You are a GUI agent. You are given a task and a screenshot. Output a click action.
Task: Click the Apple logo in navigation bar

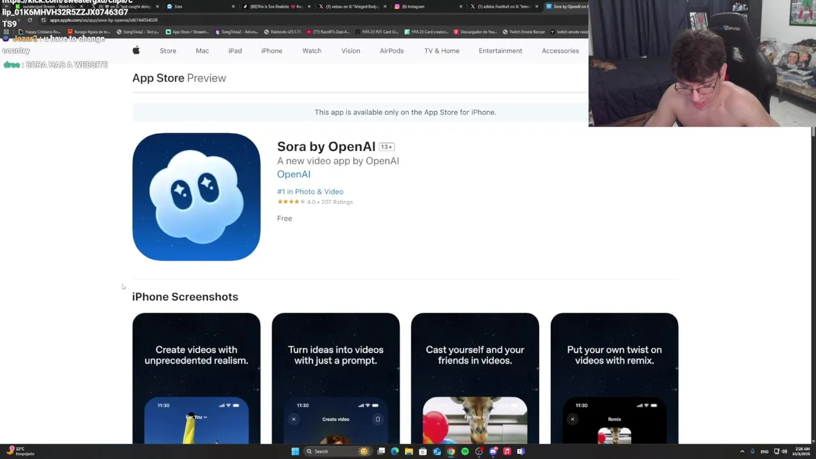pyautogui.click(x=136, y=50)
